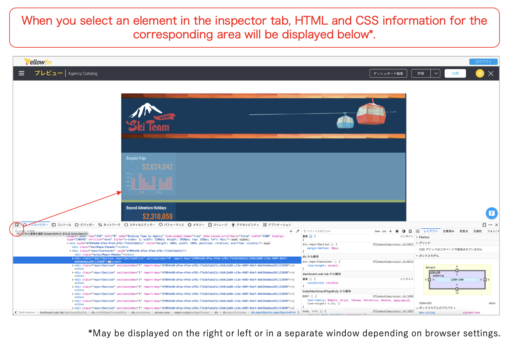Open YFCommonCompressor.i4:8523 source link
The image size is (514, 347).
(x=393, y=262)
